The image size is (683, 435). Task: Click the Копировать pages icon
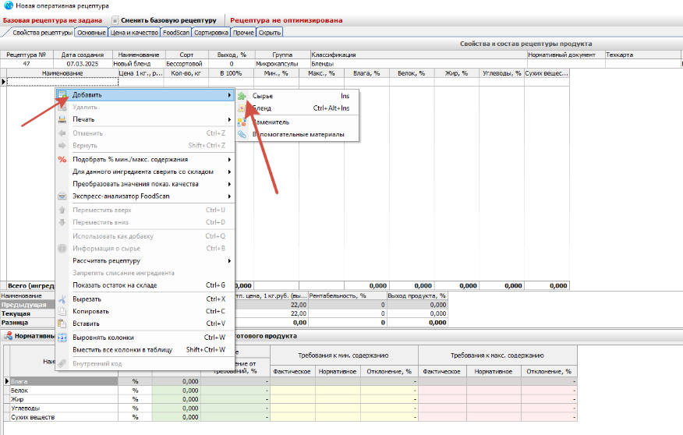coord(62,311)
